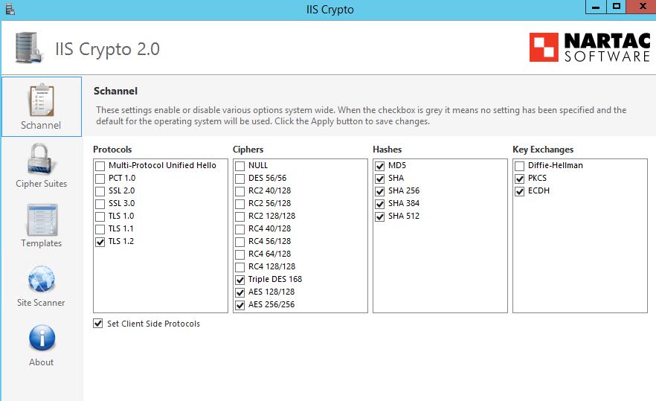Click the title bar application icon

click(x=10, y=9)
